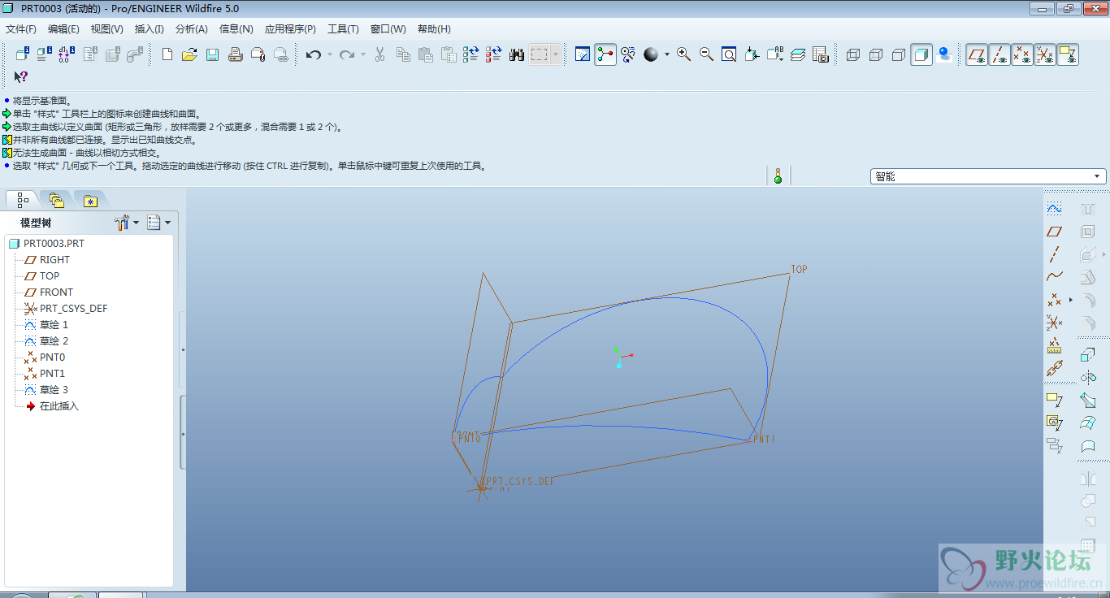Viewport: 1110px width, 598px height.
Task: Create a datum plane from right toolbar
Action: click(1054, 232)
